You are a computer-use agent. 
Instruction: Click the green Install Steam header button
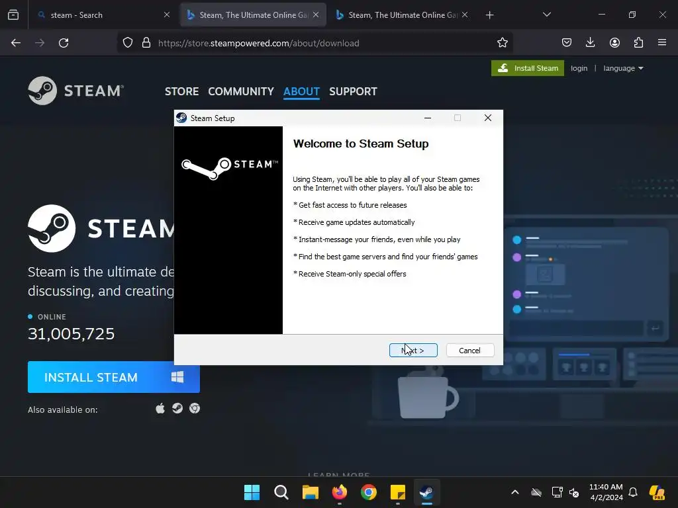point(528,68)
